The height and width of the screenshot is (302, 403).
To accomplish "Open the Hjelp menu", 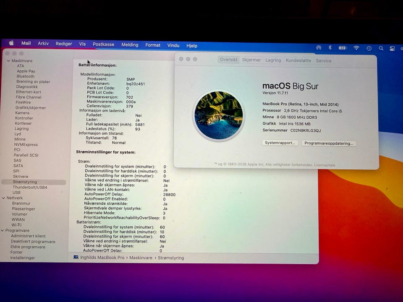I will (x=192, y=46).
